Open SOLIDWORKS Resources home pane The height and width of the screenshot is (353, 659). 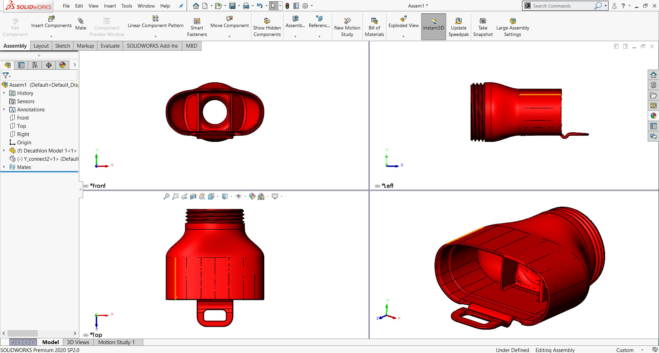click(x=654, y=75)
